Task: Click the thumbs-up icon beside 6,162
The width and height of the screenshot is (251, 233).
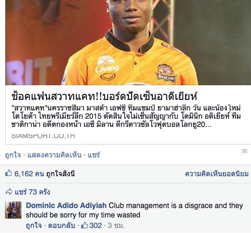Action: [x=9, y=173]
